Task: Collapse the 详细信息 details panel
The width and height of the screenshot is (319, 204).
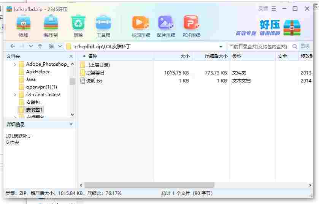Action: (x=71, y=124)
